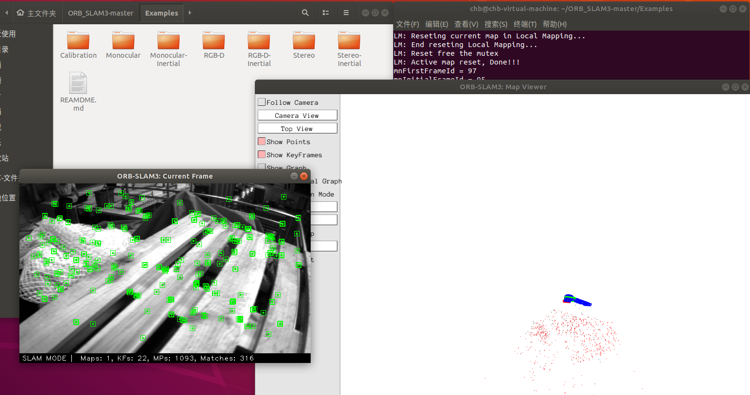Open terminal 查看(V) menu
The width and height of the screenshot is (750, 395).
pyautogui.click(x=467, y=24)
